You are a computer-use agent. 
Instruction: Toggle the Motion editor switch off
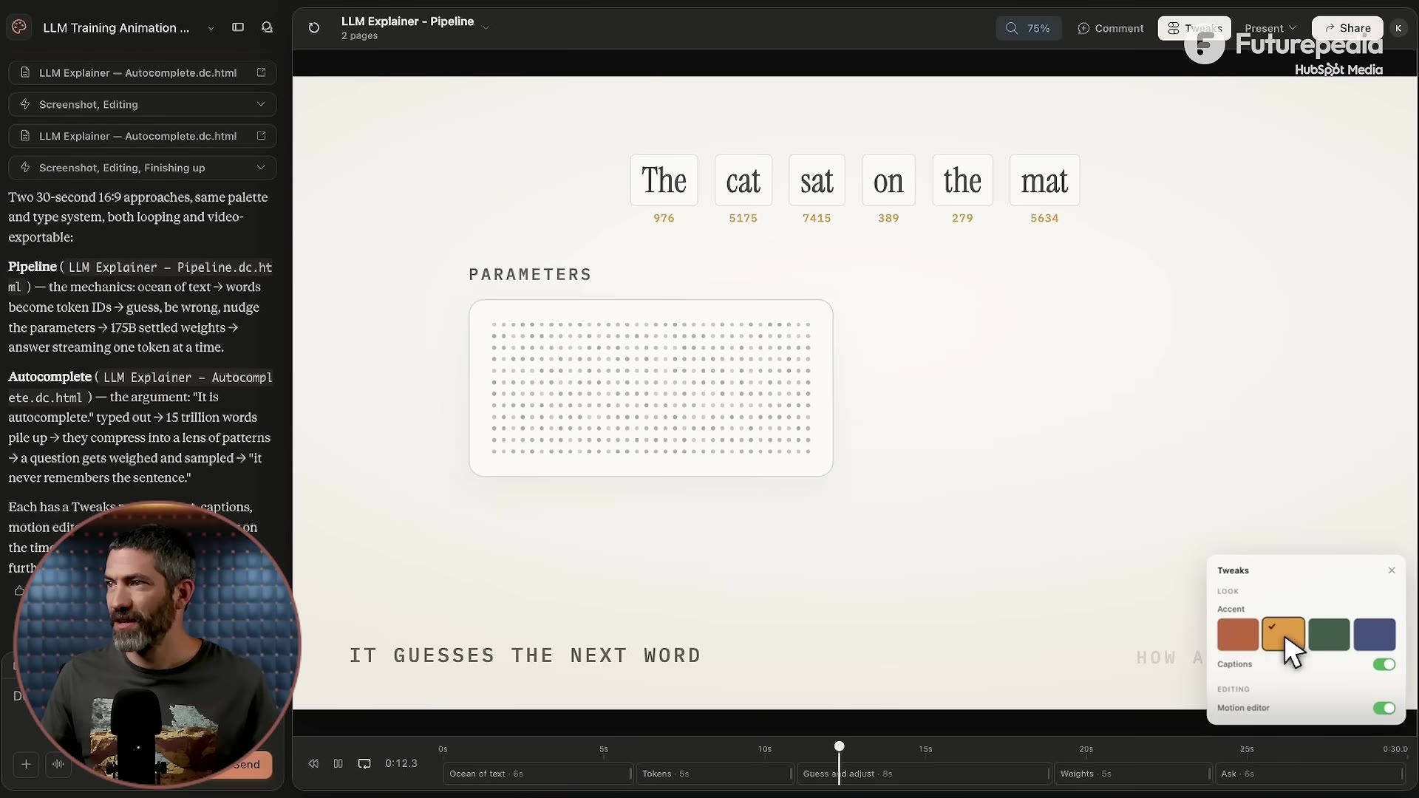1384,708
